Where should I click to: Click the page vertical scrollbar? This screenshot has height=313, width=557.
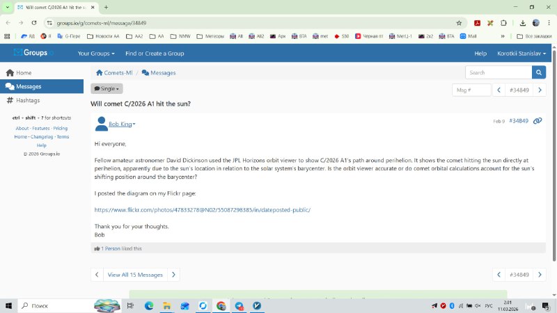tap(554, 156)
